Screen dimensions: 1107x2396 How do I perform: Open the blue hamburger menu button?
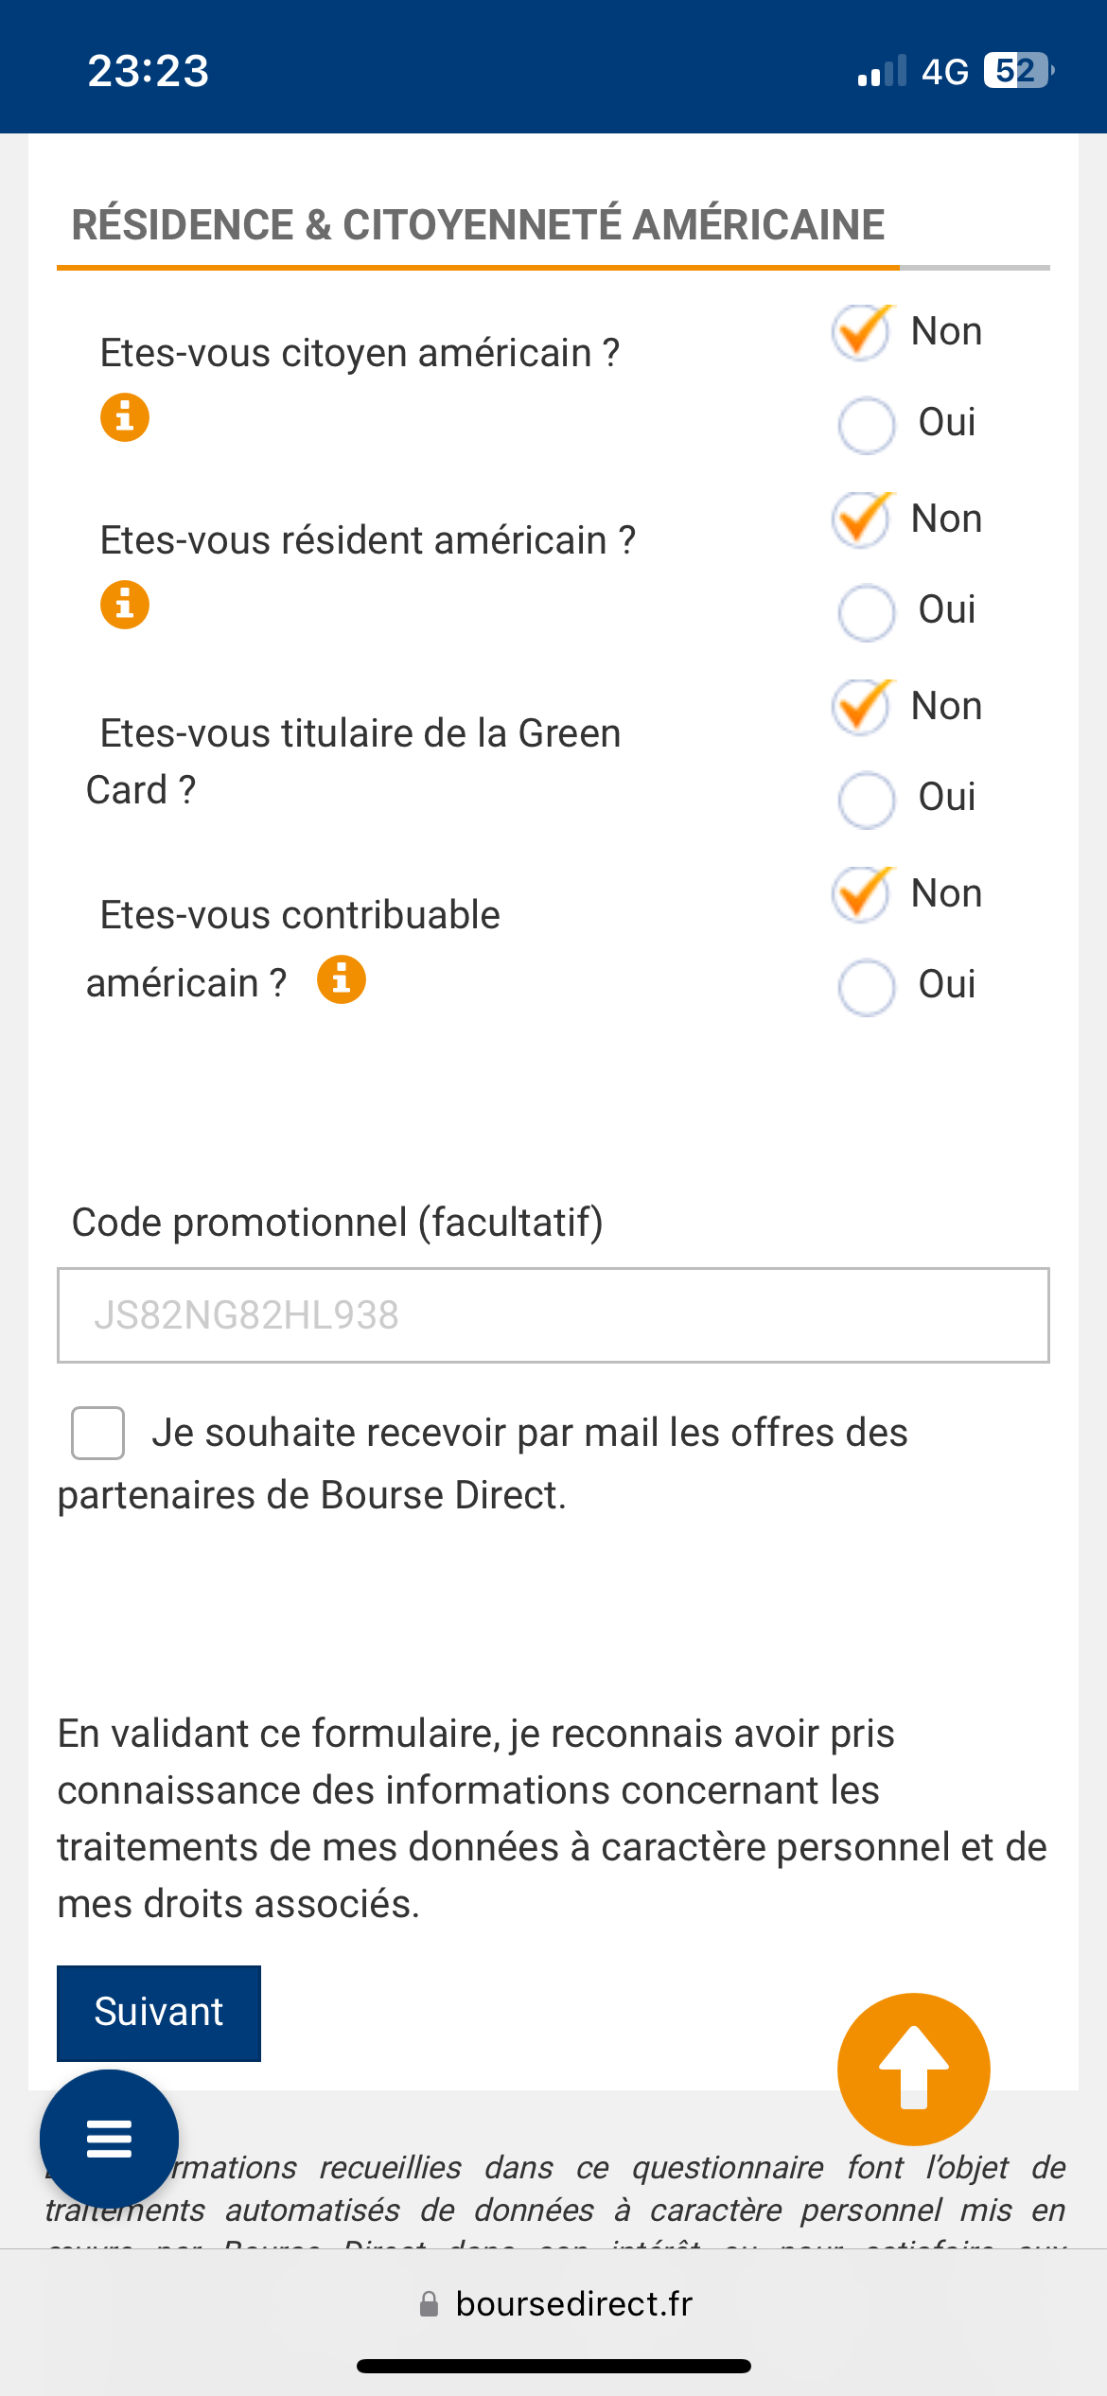(109, 2139)
